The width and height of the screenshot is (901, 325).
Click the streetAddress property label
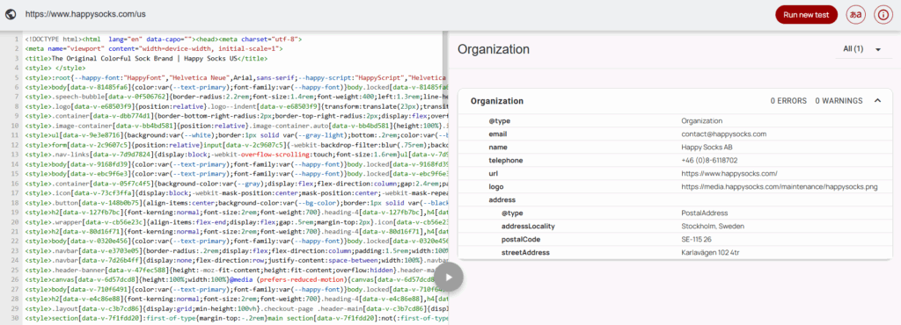coord(526,253)
